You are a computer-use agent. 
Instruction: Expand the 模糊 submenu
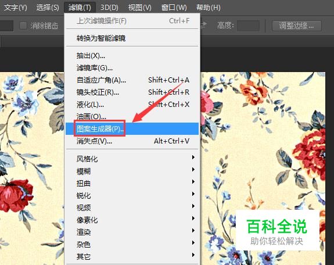(x=132, y=171)
